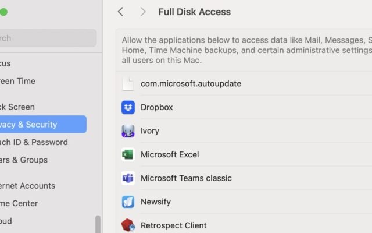This screenshot has height=233, width=372.
Task: Click the Full Disk Access title
Action: tap(195, 12)
